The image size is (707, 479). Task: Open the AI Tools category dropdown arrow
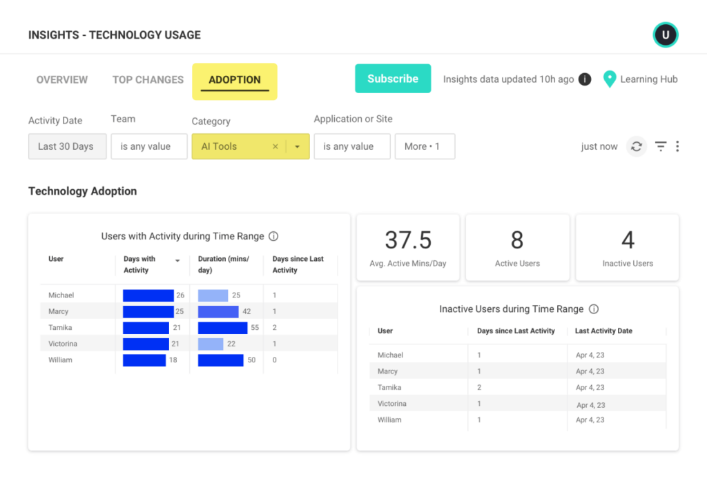click(297, 146)
